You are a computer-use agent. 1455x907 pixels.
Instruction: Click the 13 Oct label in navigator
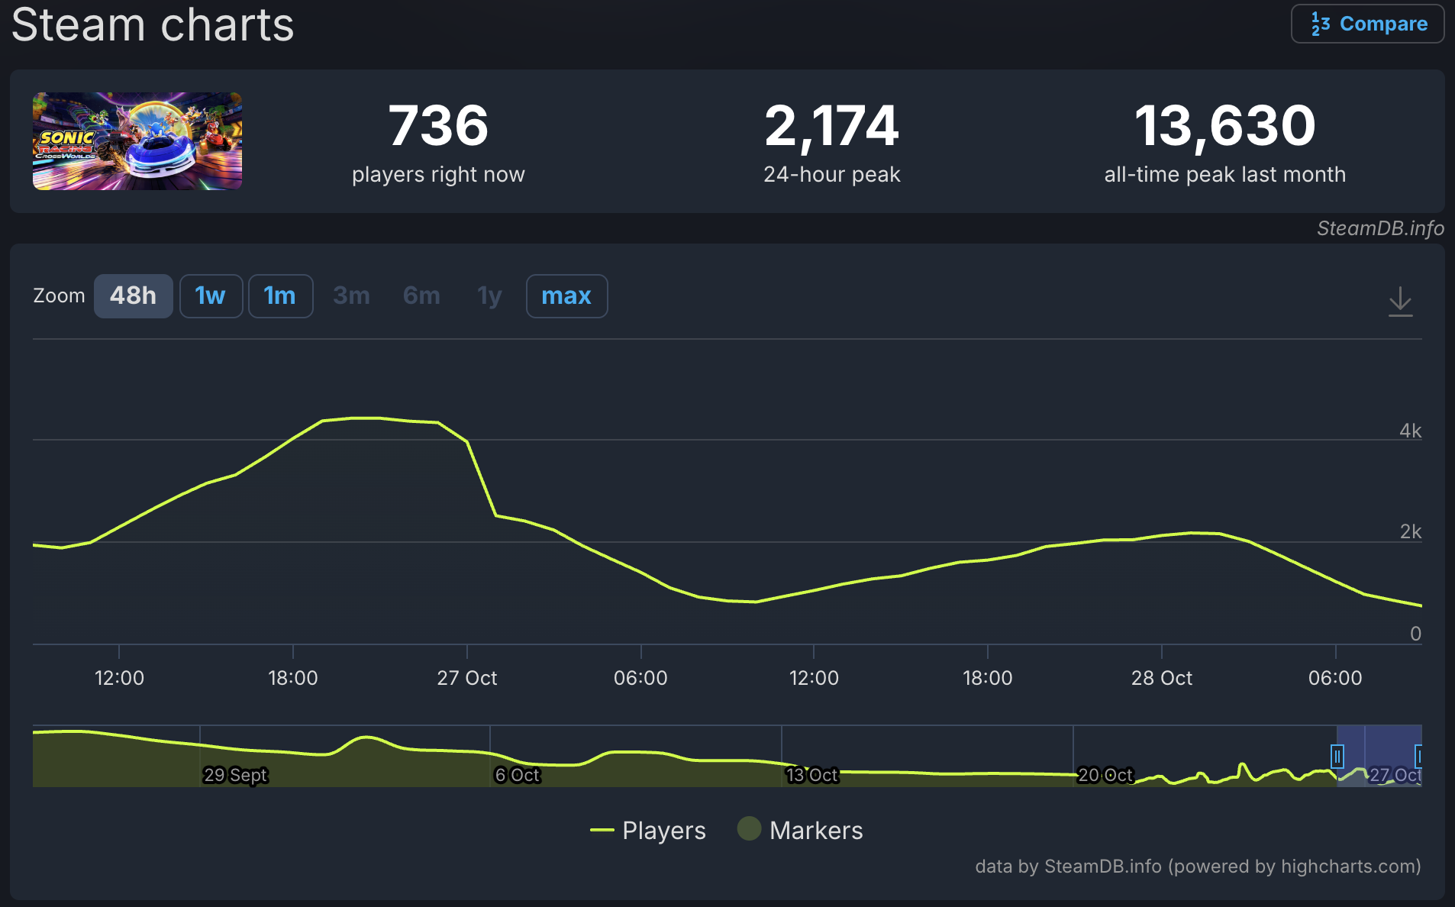click(812, 775)
